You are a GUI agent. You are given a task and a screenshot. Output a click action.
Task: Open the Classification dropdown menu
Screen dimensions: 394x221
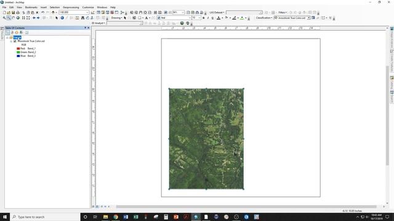click(264, 18)
